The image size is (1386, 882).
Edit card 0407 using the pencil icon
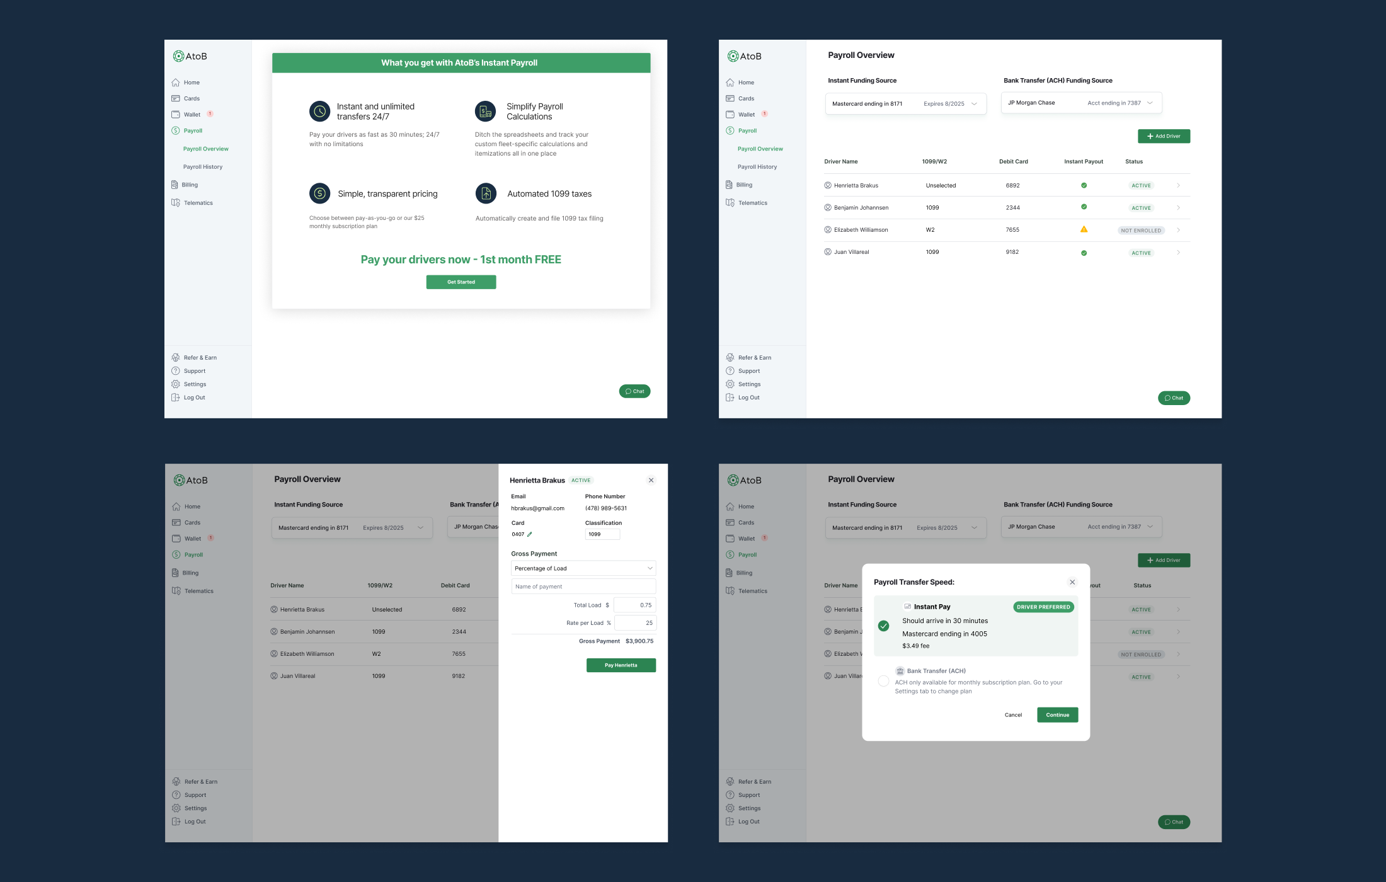coord(530,534)
